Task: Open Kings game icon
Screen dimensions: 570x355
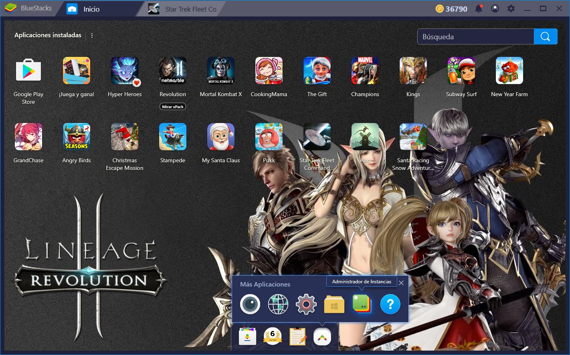Action: [x=413, y=71]
